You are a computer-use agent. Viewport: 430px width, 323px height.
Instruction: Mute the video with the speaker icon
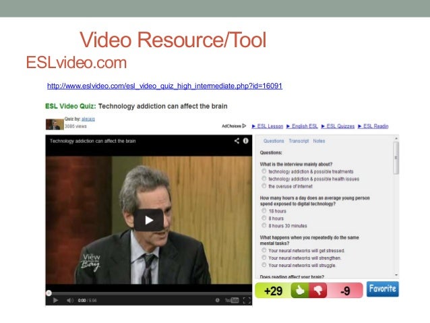point(70,300)
